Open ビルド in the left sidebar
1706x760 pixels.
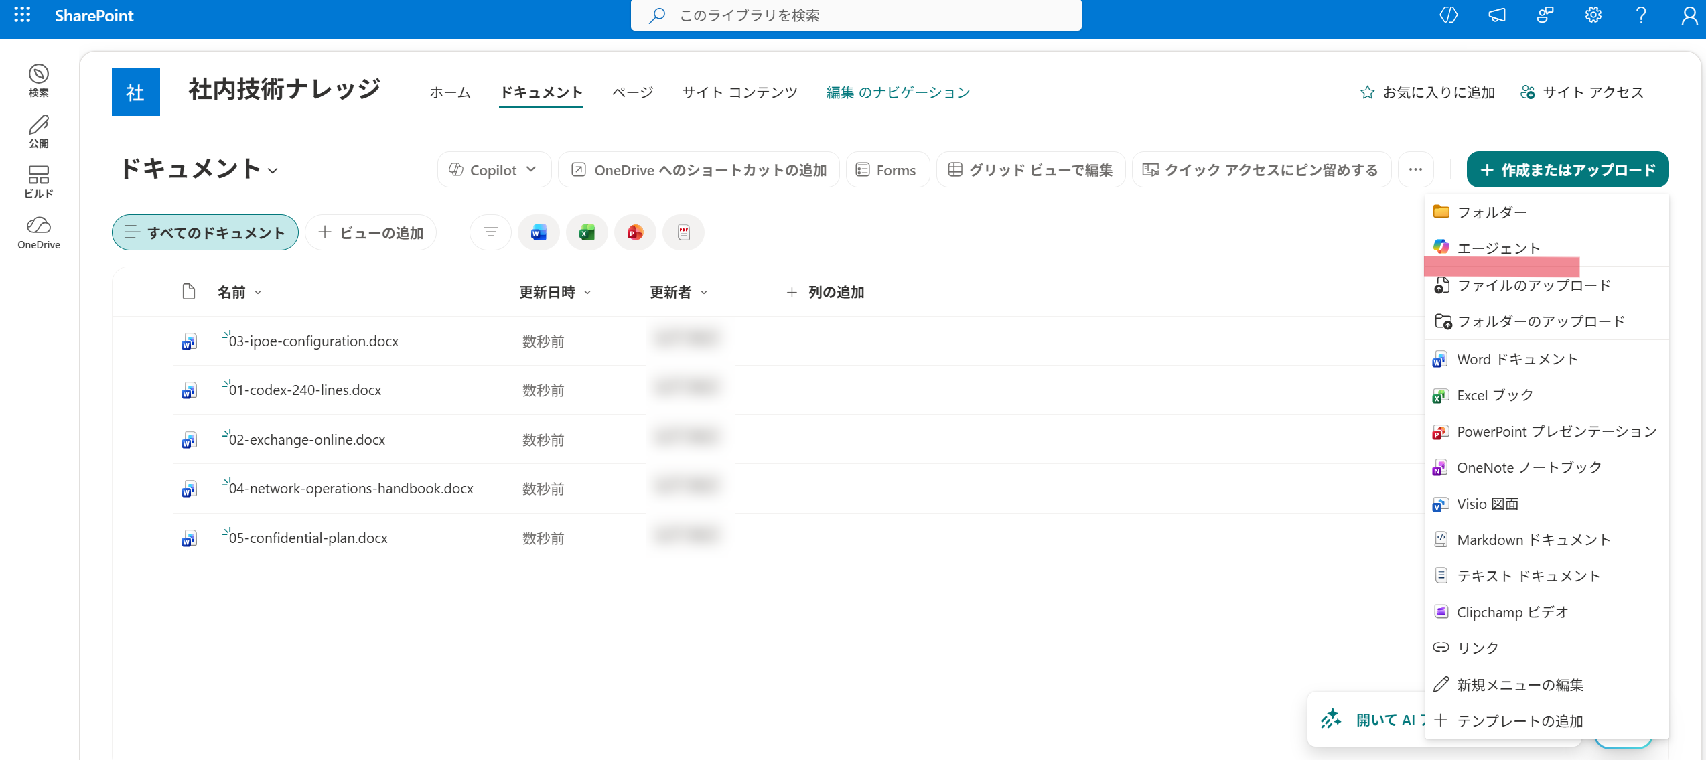point(39,182)
